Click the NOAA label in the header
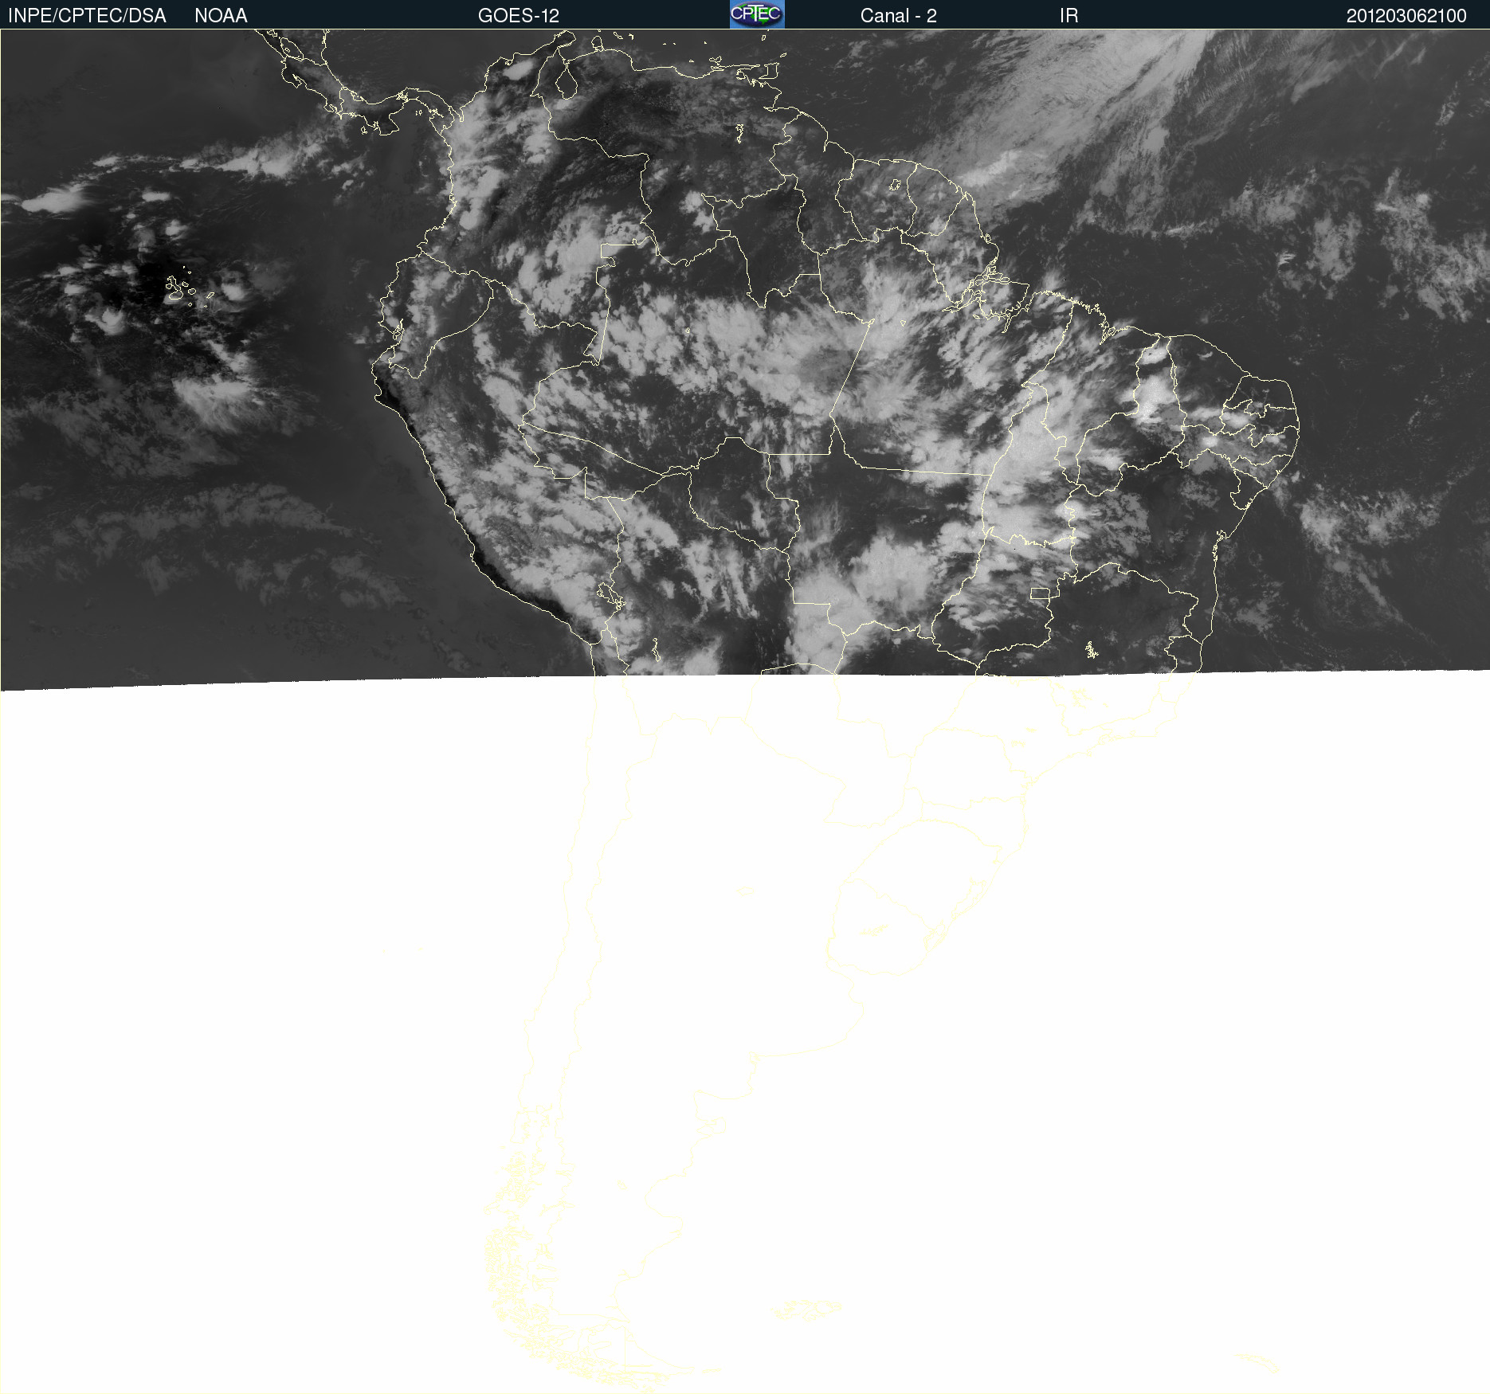 pos(221,16)
